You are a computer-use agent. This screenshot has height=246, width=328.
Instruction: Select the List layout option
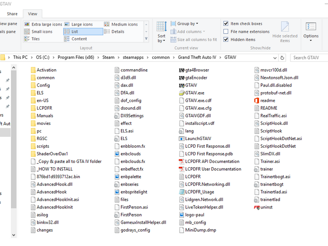click(x=83, y=31)
